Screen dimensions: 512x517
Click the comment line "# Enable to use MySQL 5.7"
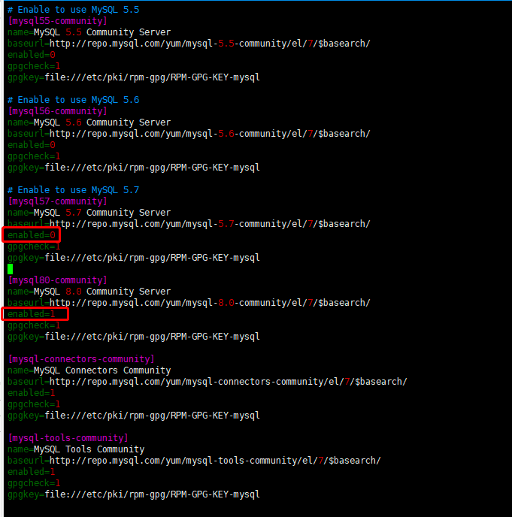[x=73, y=190]
